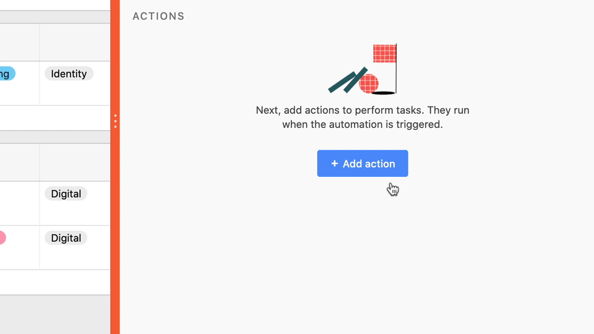
Task: Click the empty cell above the Identity tag
Action: click(x=75, y=42)
